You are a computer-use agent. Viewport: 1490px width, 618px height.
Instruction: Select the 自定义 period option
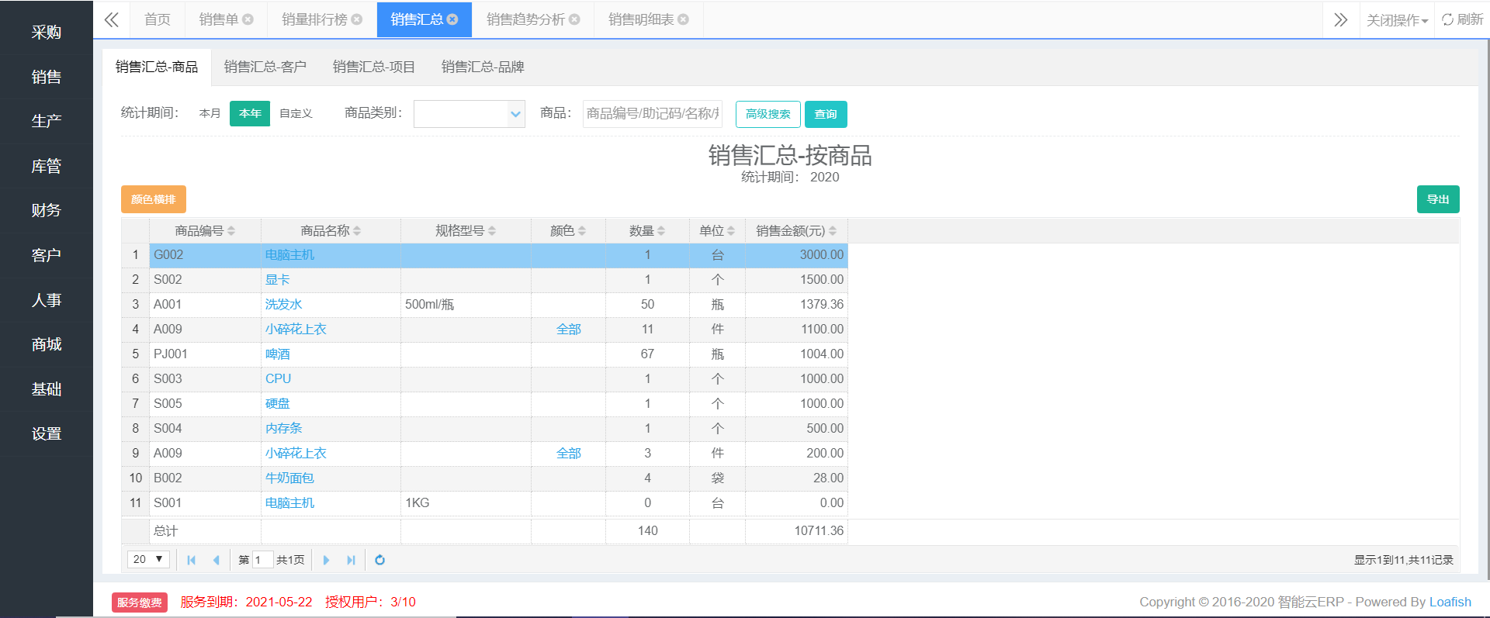pos(296,113)
